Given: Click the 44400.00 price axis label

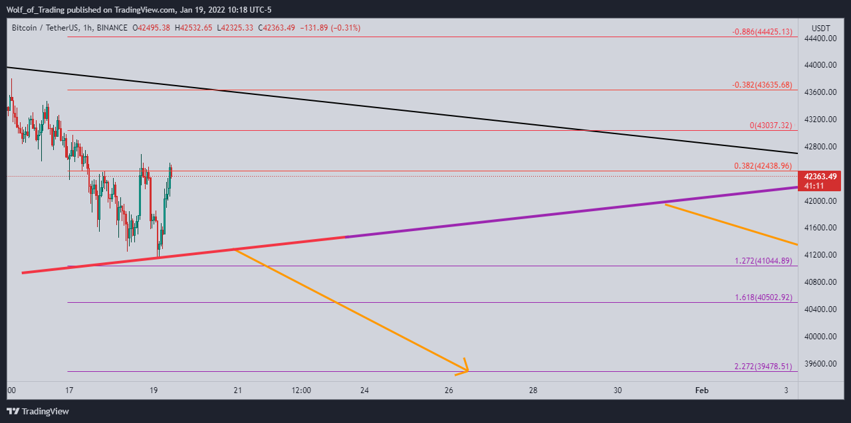Looking at the screenshot, I should pos(820,39).
